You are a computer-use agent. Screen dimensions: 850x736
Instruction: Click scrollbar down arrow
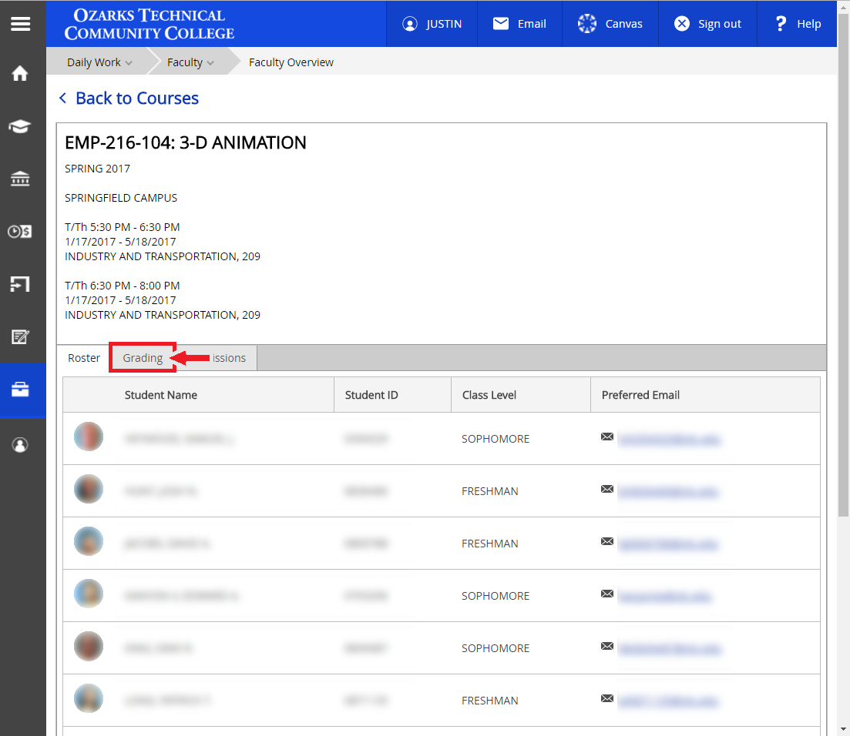pos(844,730)
